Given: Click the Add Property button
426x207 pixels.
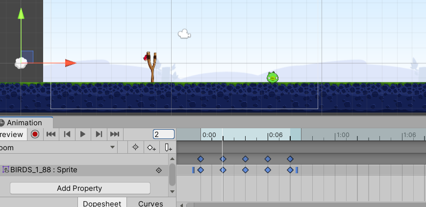Looking at the screenshot, I should pyautogui.click(x=80, y=188).
